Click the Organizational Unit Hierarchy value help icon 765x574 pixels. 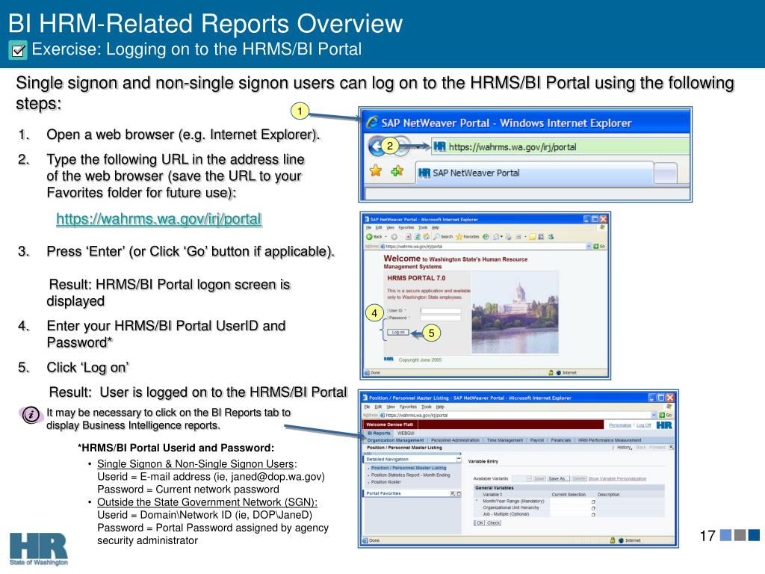click(593, 508)
